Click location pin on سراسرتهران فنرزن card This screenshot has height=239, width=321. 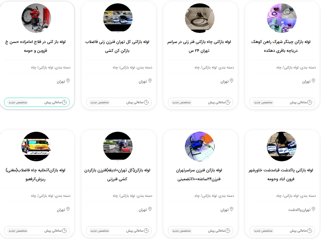(x=232, y=209)
